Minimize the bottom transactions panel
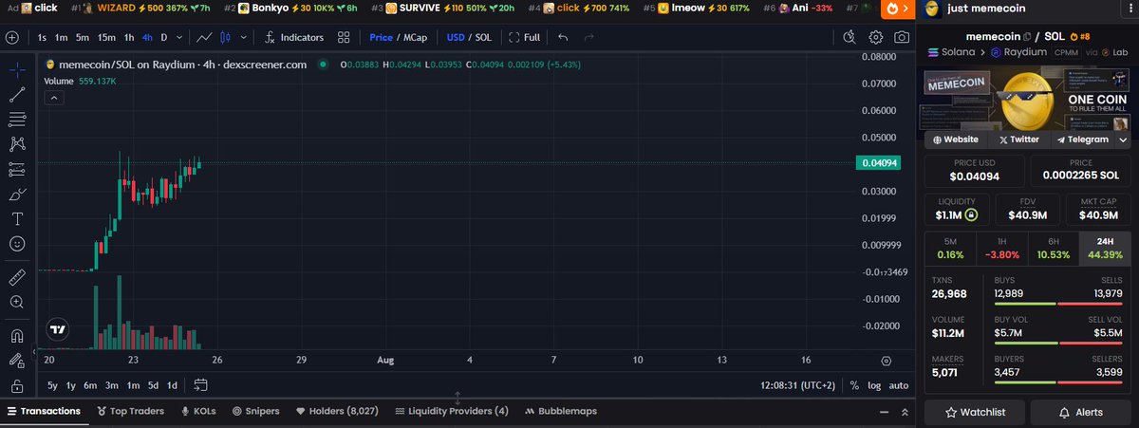This screenshot has height=428, width=1139. click(886, 412)
